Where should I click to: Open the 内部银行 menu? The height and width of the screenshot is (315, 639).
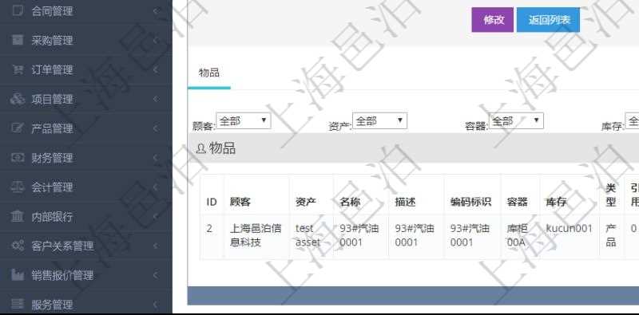pyautogui.click(x=86, y=216)
